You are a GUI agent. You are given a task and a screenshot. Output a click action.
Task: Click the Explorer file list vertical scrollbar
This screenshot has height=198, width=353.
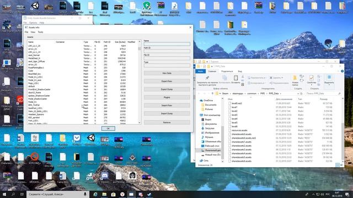[343, 141]
